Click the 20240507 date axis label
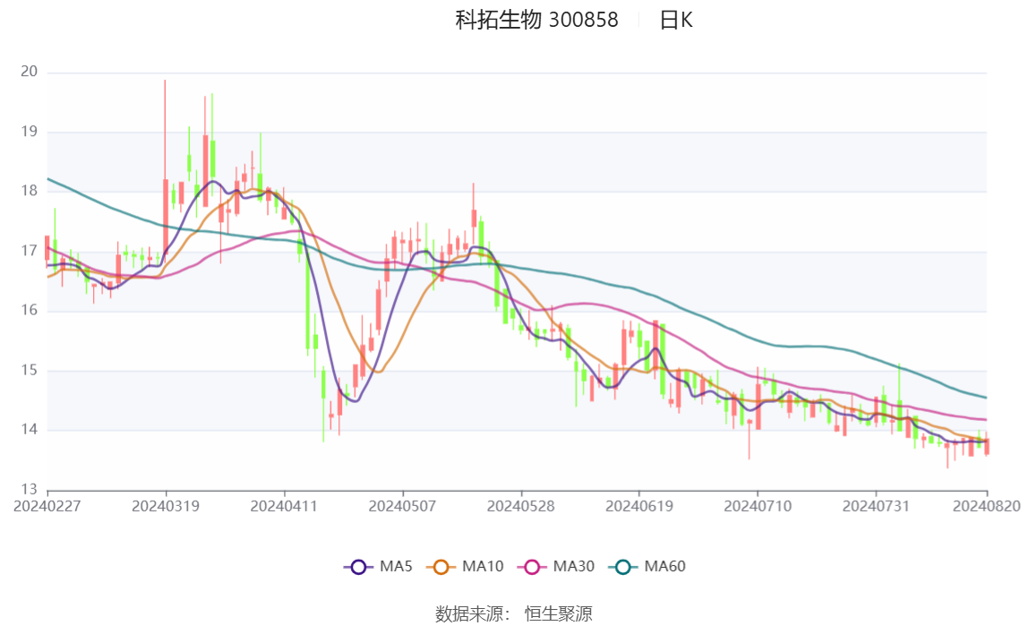 click(403, 507)
